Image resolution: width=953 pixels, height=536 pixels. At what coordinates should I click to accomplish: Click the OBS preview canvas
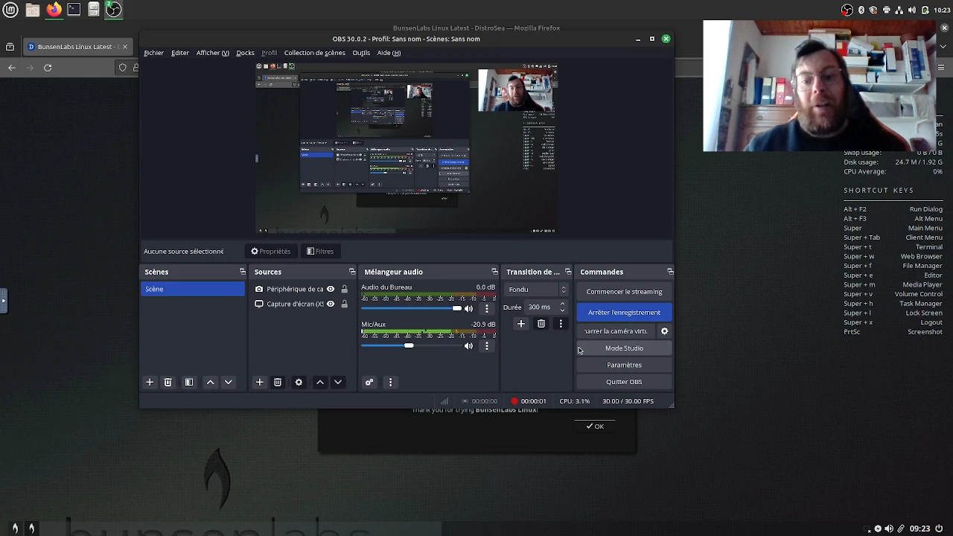[406, 149]
